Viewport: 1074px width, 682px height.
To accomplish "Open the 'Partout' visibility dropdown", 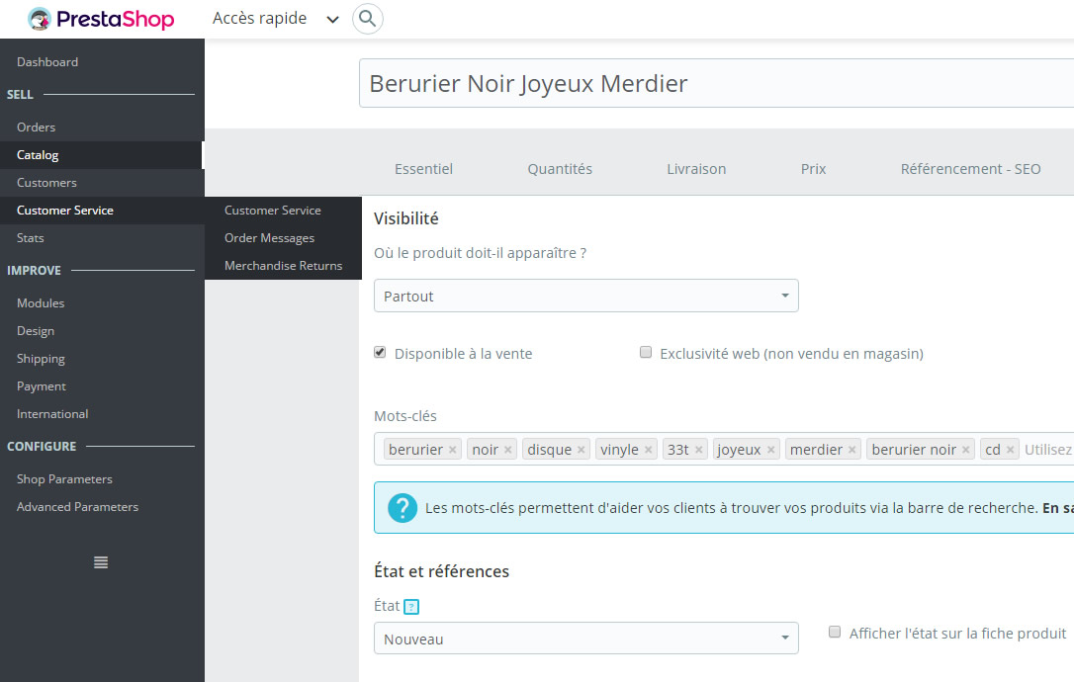I will (586, 296).
